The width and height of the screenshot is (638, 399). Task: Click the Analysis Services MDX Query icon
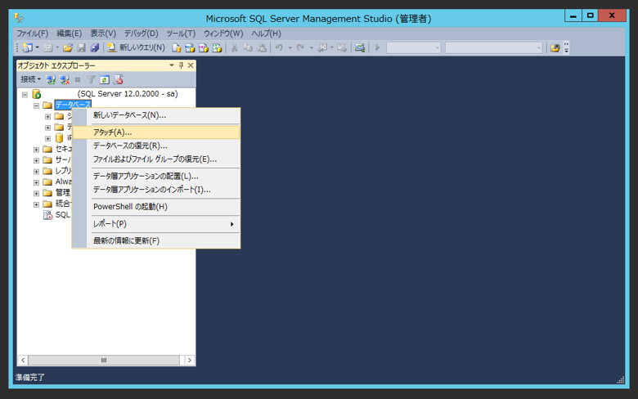pyautogui.click(x=190, y=48)
